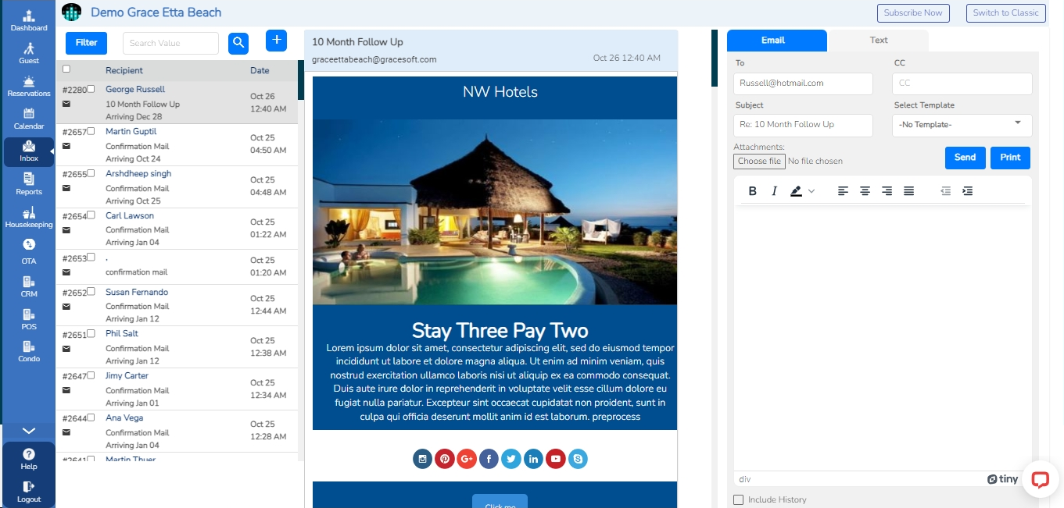Viewport: 1064px width, 508px height.
Task: Open the POS sidebar item
Action: click(x=29, y=319)
